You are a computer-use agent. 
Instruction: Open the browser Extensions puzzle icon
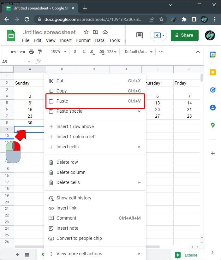click(x=184, y=19)
